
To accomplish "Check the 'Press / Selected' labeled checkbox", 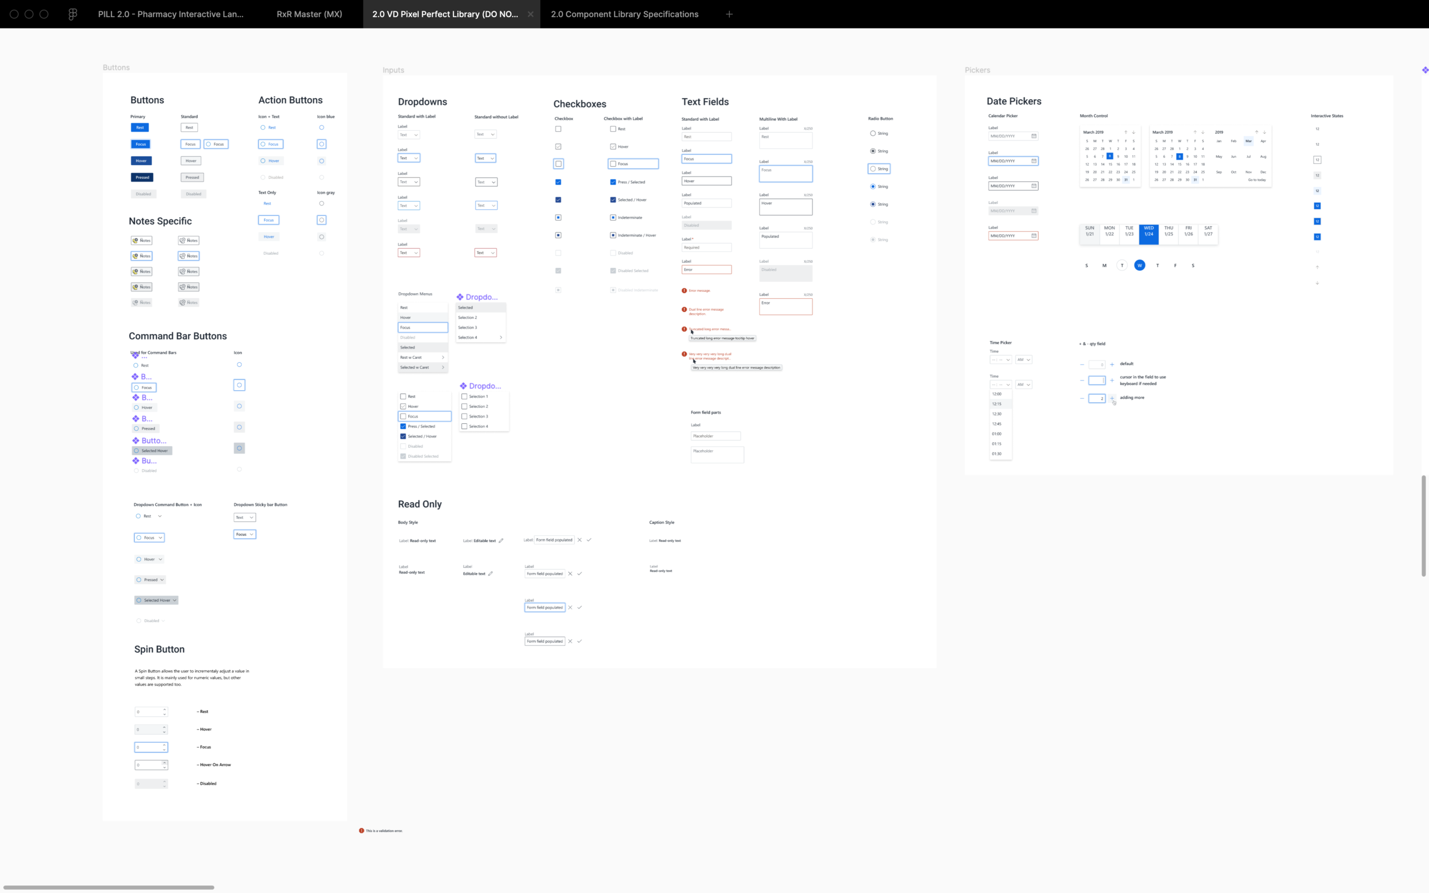I will tap(613, 182).
